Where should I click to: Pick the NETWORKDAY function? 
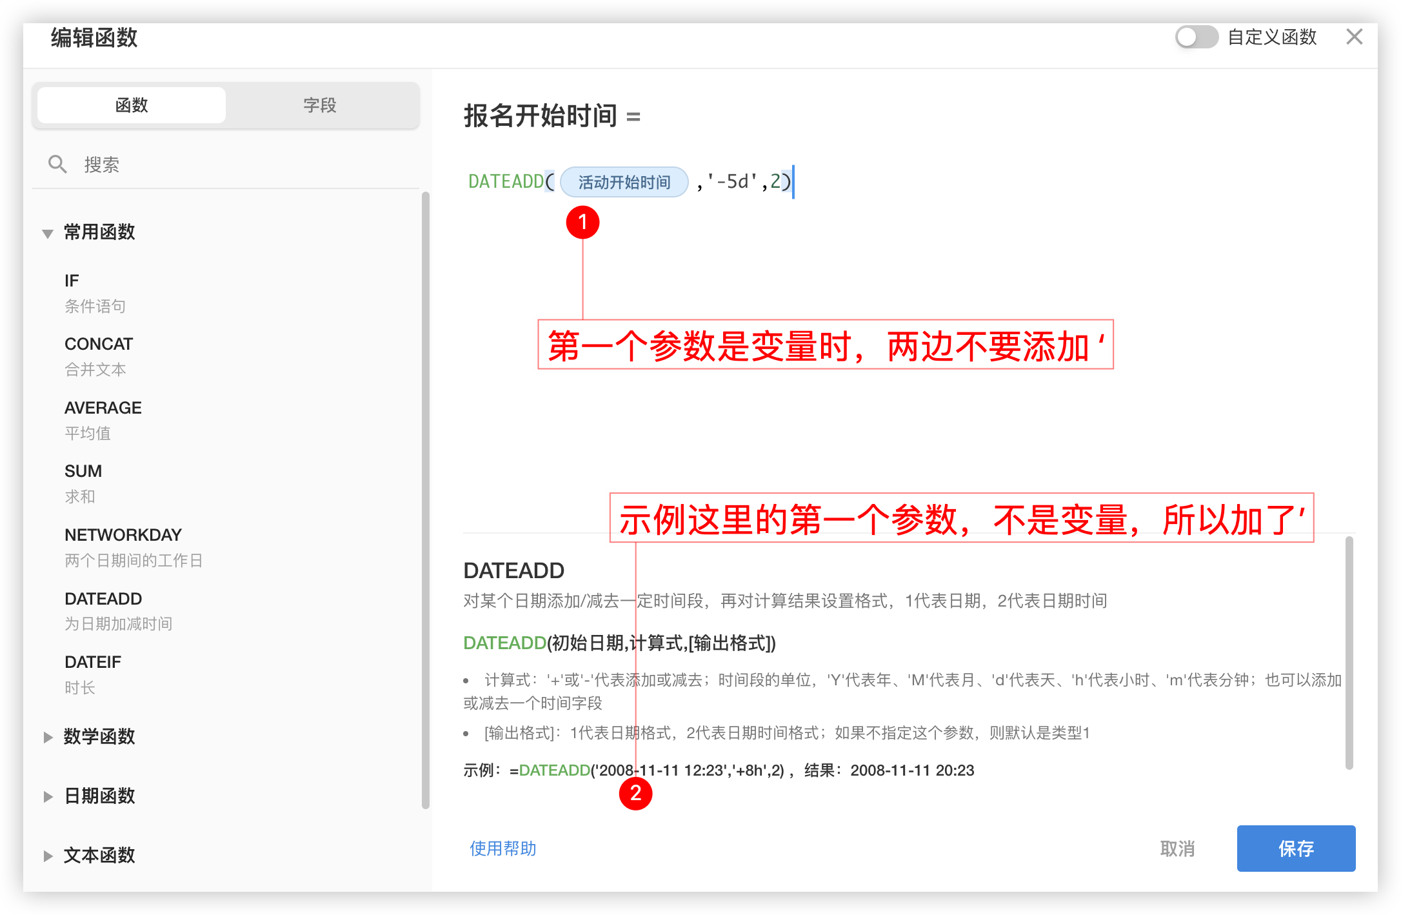(x=123, y=535)
